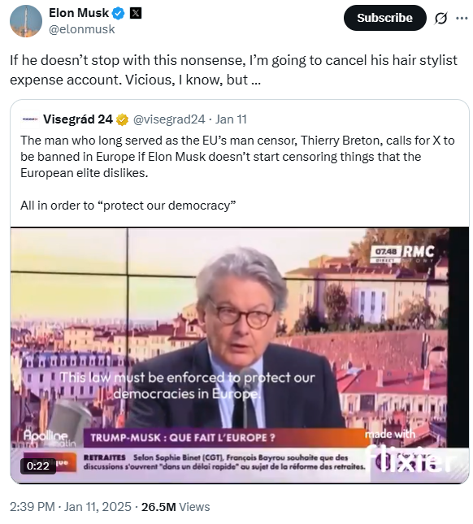The height and width of the screenshot is (524, 473).
Task: Open the quoted tweet text about Thierry Breton
Action: [237, 173]
